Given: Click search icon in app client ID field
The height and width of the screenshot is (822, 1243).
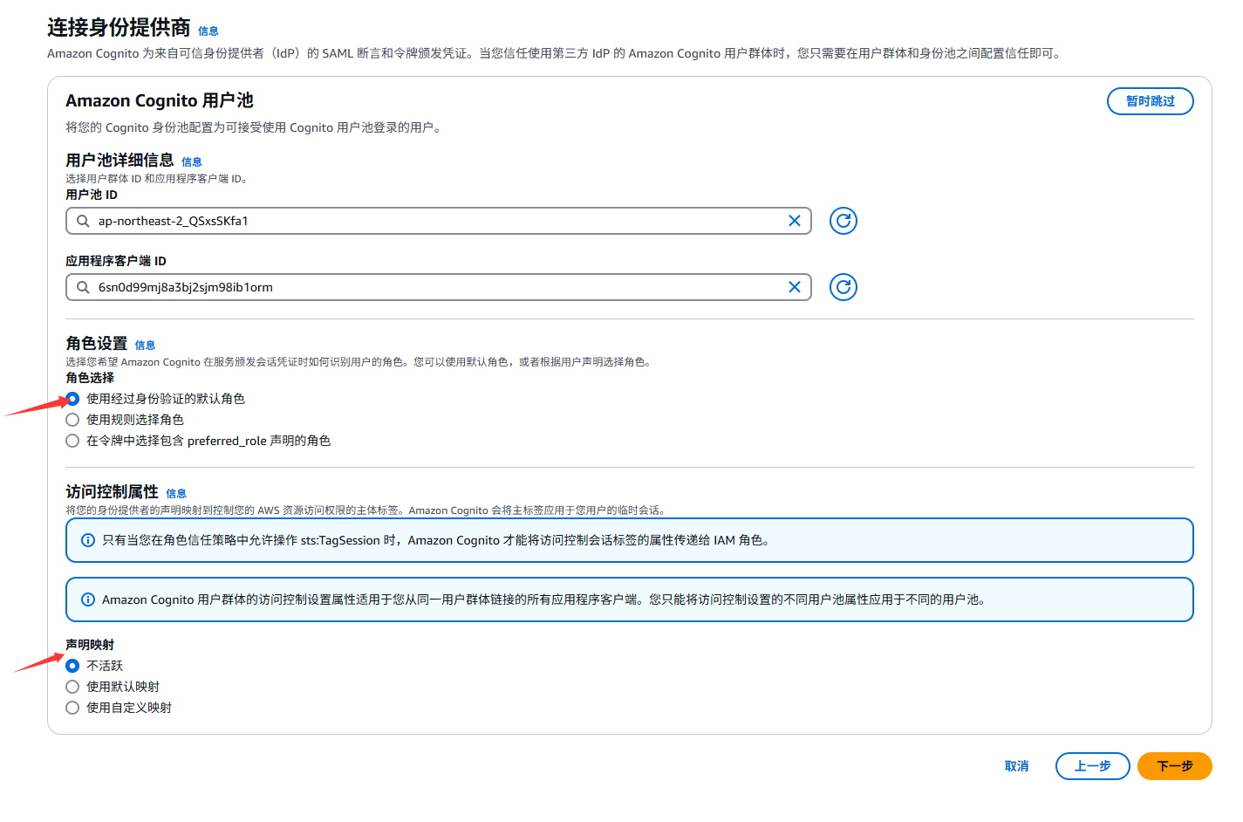Looking at the screenshot, I should pos(83,287).
